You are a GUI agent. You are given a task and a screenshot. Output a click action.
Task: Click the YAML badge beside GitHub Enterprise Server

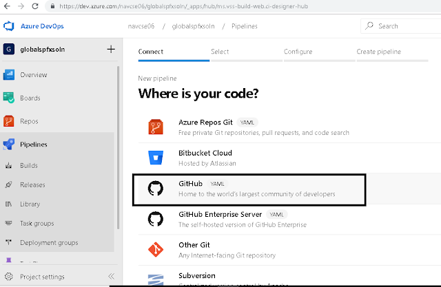(276, 215)
